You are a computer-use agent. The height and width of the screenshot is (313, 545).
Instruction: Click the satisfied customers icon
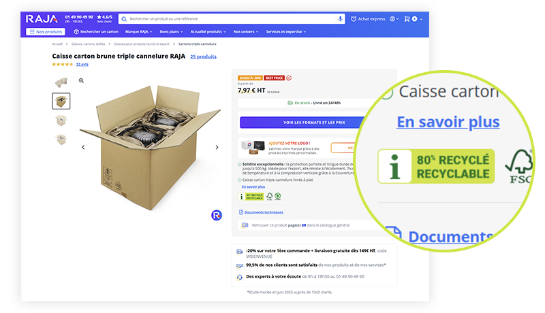[240, 266]
